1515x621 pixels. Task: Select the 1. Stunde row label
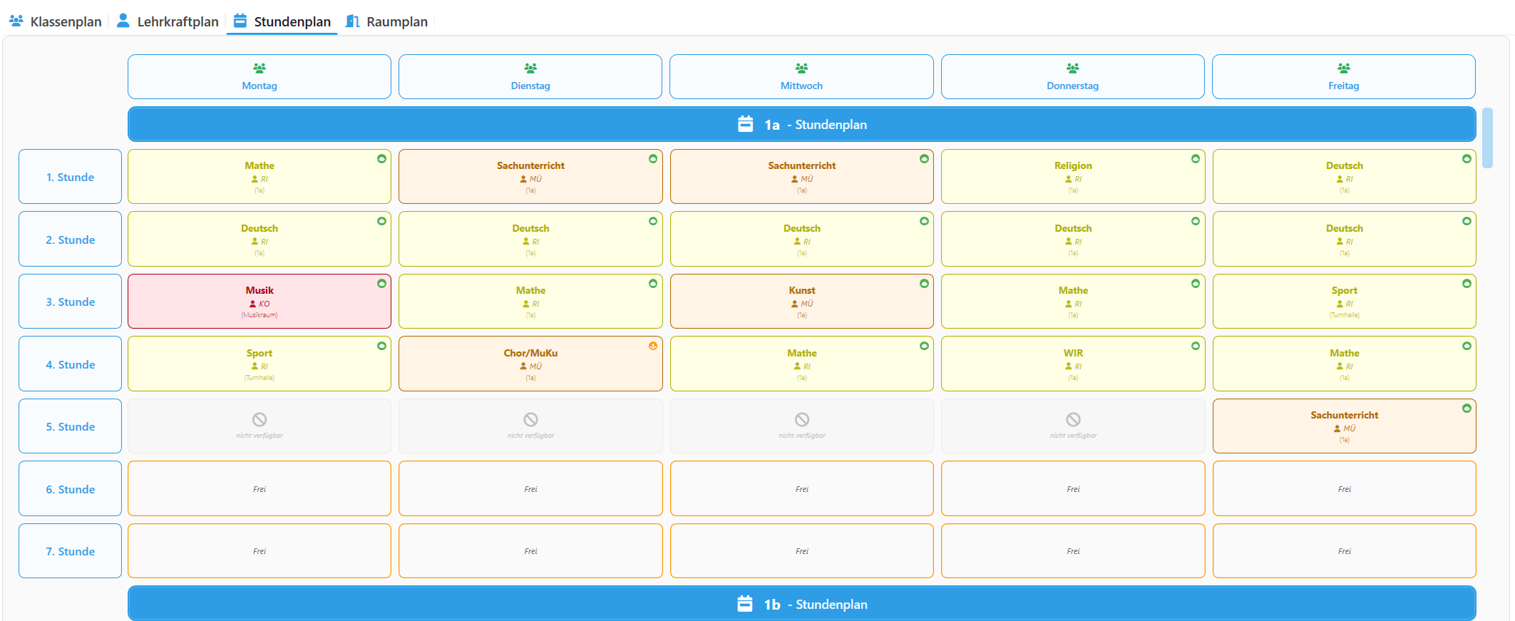[x=70, y=177]
